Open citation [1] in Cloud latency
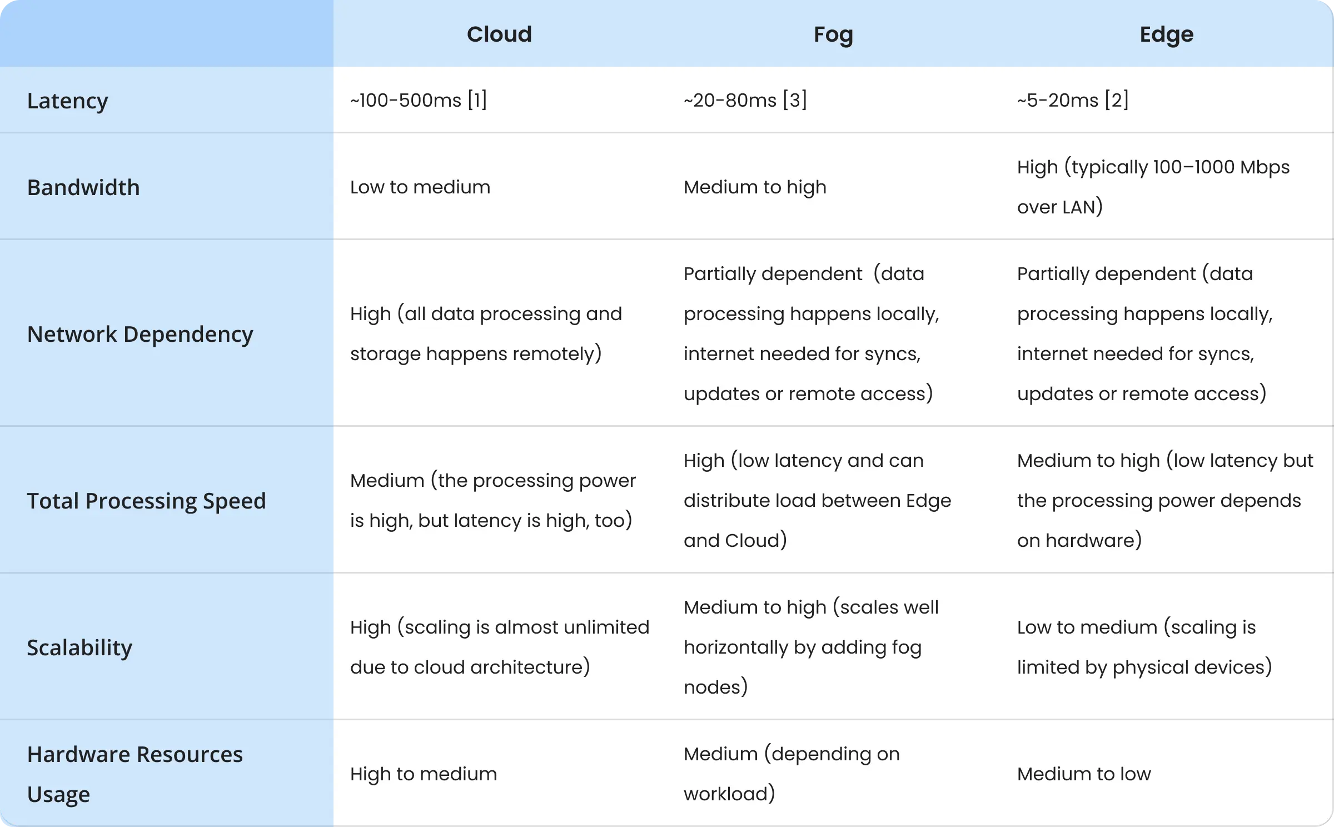 477,100
